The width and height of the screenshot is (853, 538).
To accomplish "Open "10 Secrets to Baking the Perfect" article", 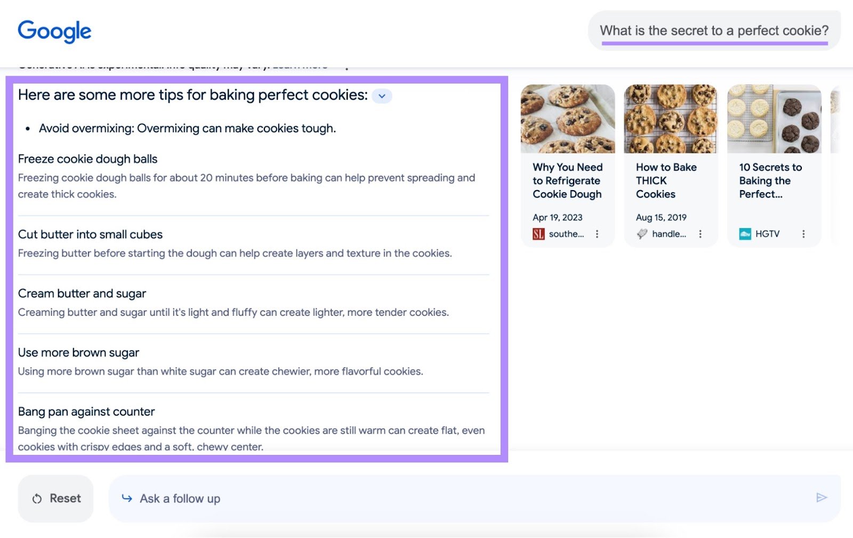I will pyautogui.click(x=771, y=181).
